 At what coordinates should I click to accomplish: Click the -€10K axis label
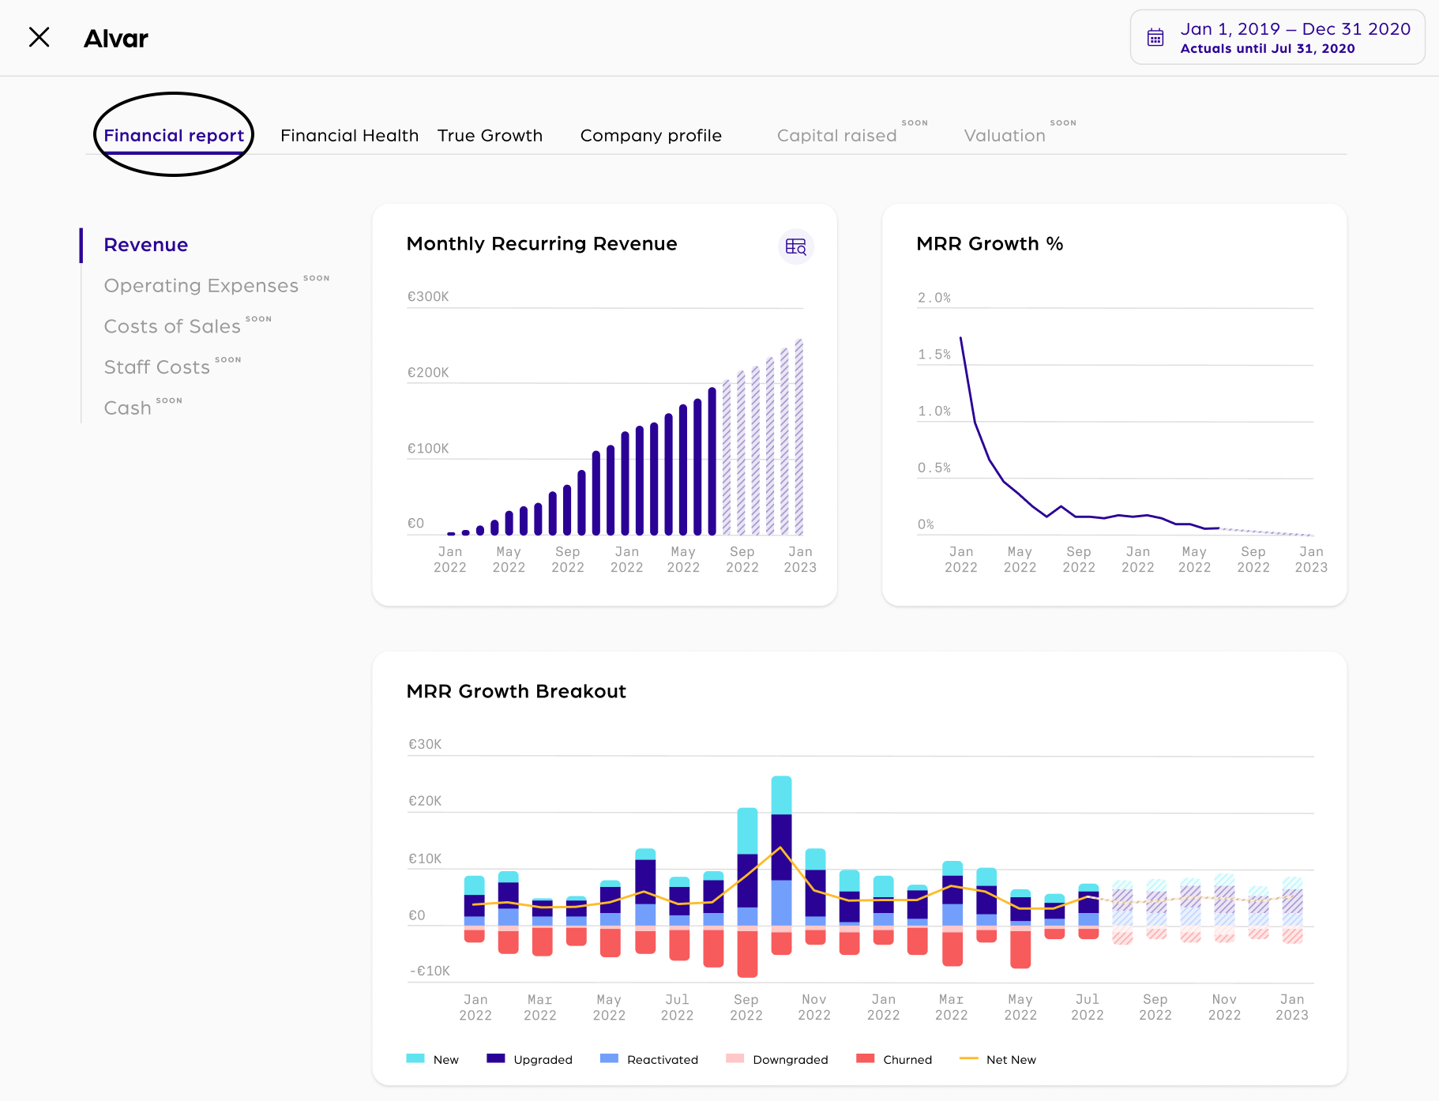[x=430, y=971]
